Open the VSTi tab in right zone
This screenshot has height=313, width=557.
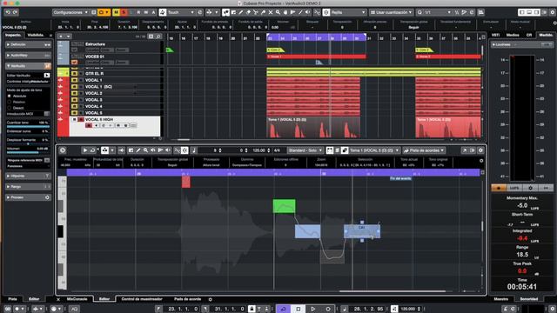coord(495,35)
